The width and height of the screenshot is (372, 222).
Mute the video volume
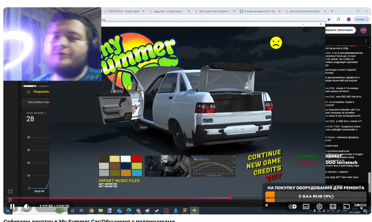point(26,207)
